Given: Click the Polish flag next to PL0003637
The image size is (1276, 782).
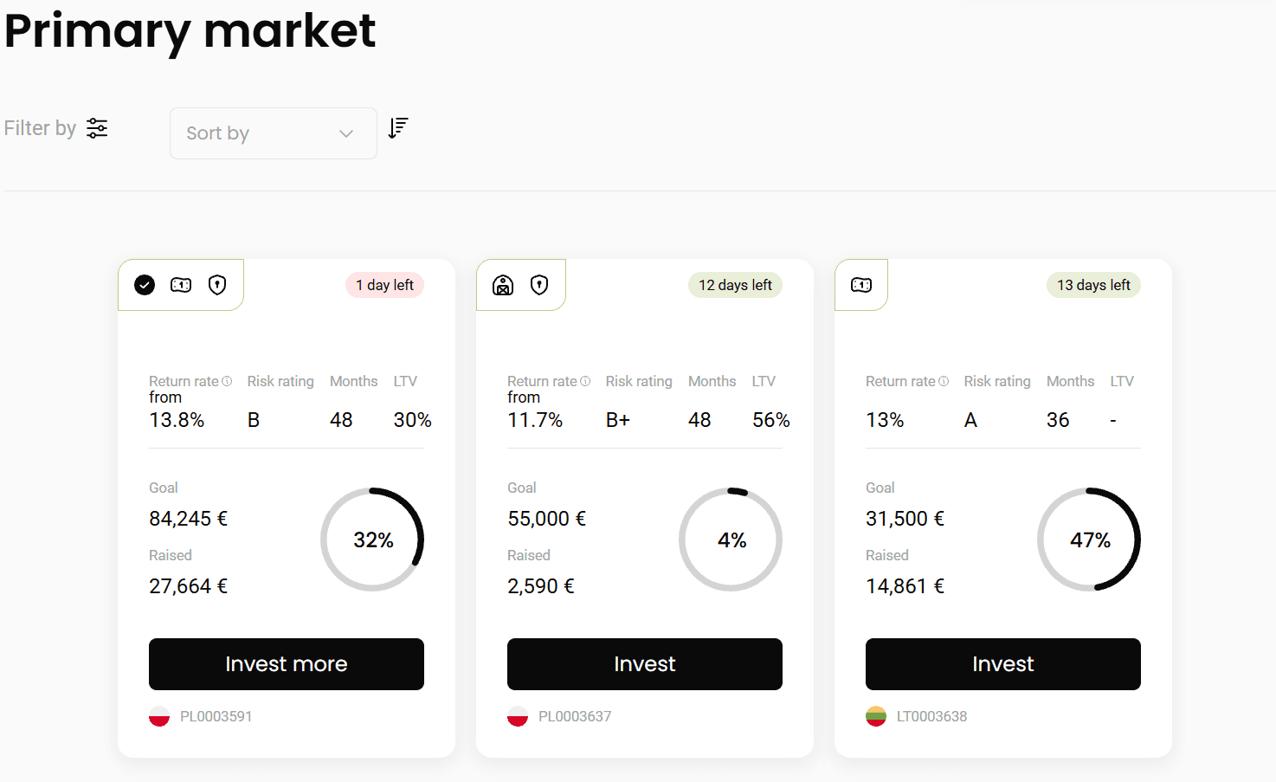Looking at the screenshot, I should 518,716.
